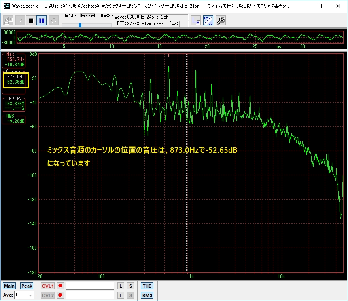Toggle the Main spectrum display button
The height and width of the screenshot is (301, 348).
click(x=9, y=286)
